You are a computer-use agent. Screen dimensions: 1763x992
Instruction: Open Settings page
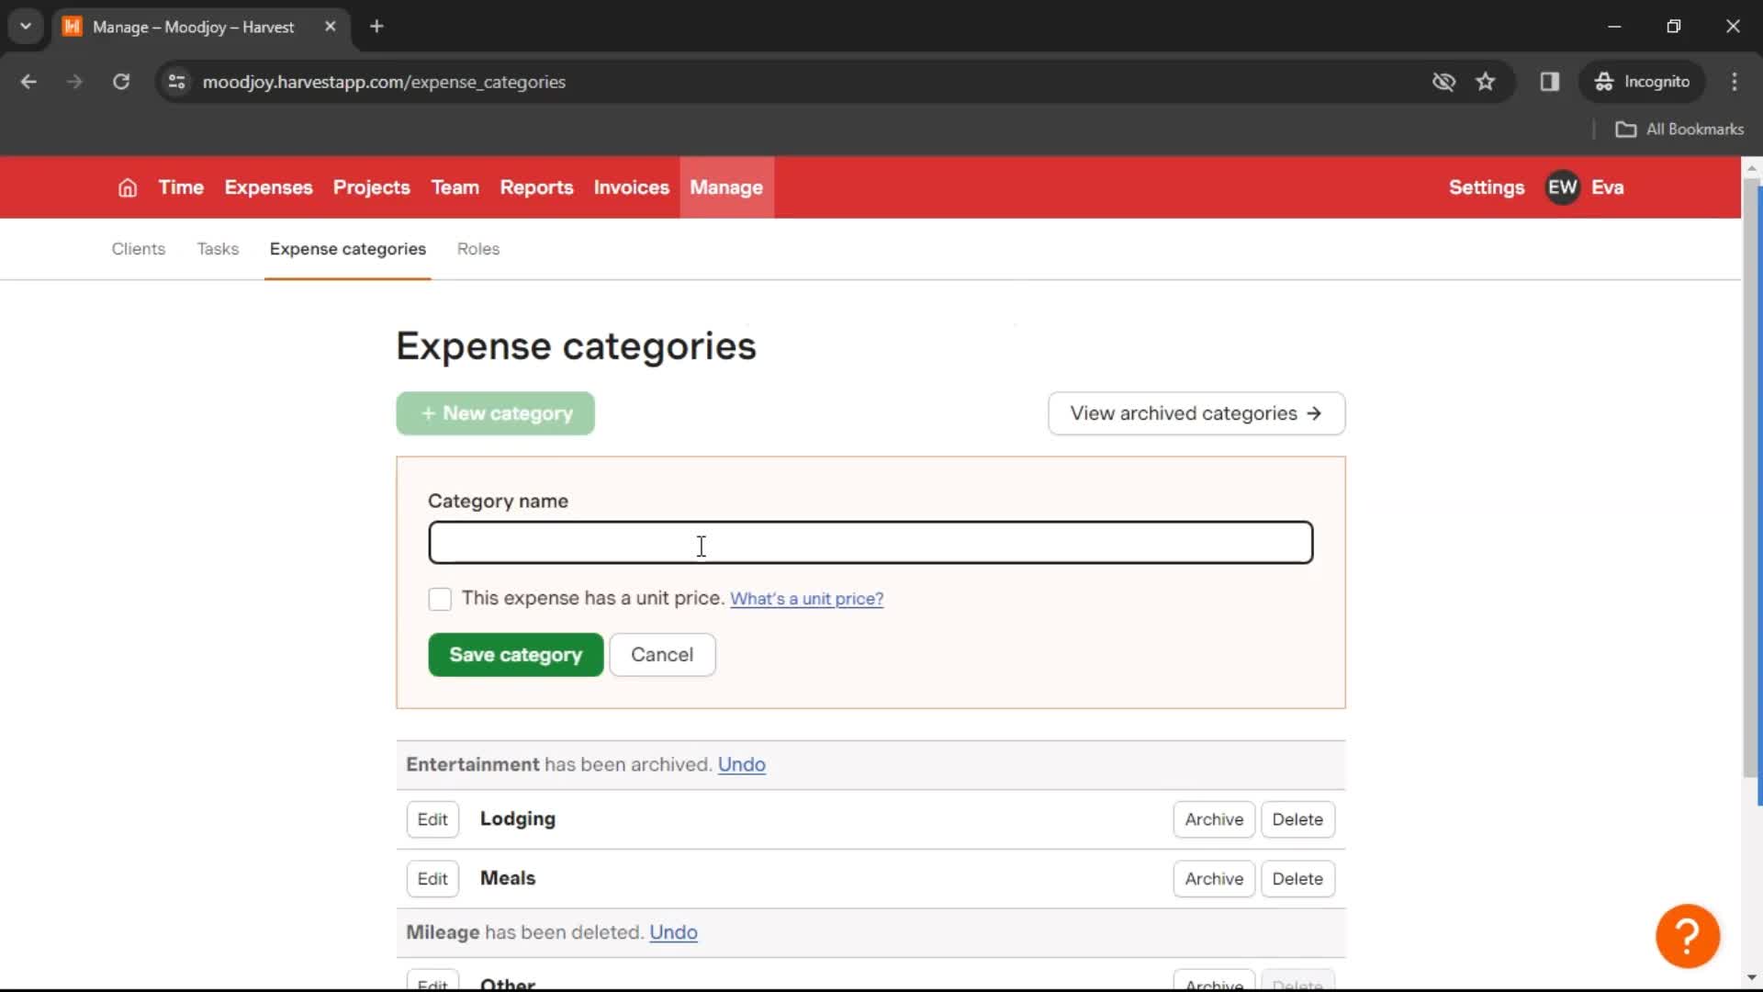1487,186
